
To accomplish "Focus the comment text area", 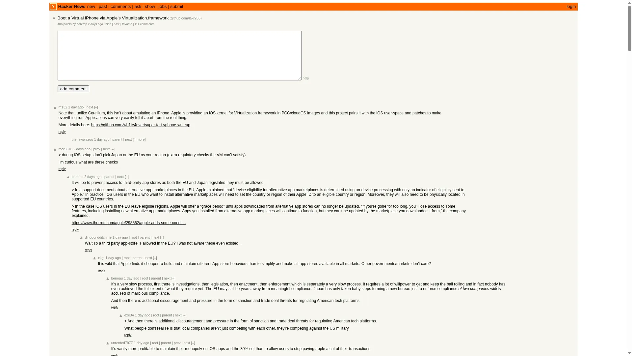I will pyautogui.click(x=179, y=56).
